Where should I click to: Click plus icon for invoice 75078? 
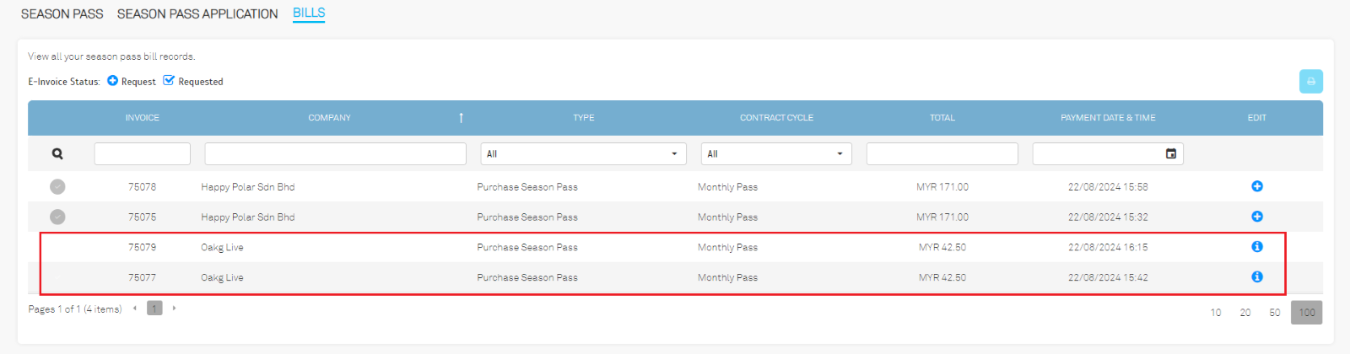(1256, 186)
